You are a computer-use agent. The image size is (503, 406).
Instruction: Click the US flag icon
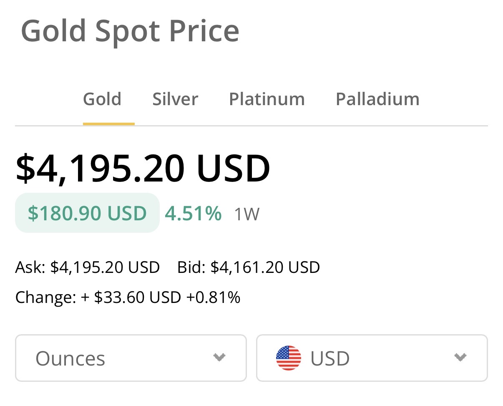pyautogui.click(x=288, y=358)
